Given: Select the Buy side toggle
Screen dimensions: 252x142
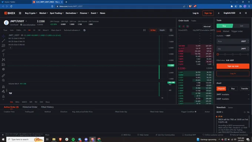Looking at the screenshot, I should pyautogui.click(x=225, y=26).
